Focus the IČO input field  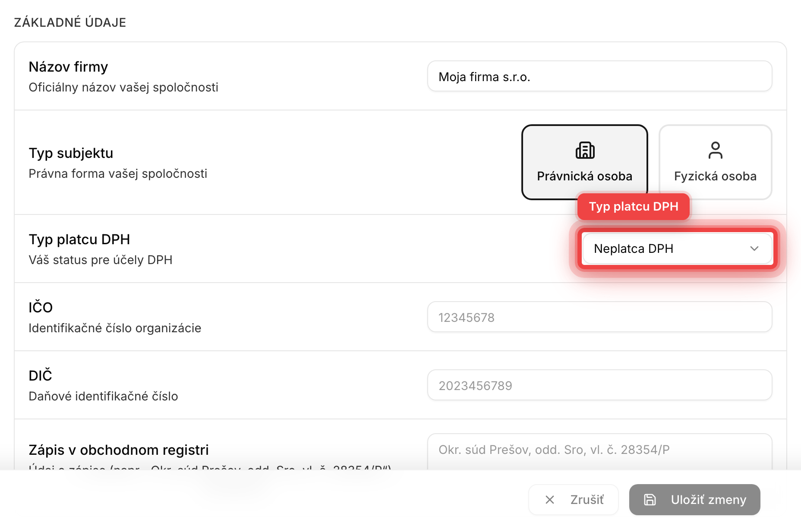tap(599, 317)
